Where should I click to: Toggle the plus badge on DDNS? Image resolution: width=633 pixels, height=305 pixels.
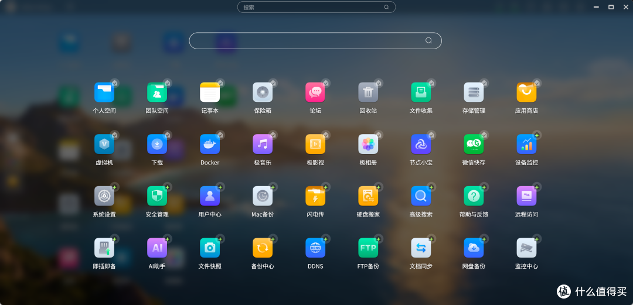click(325, 239)
